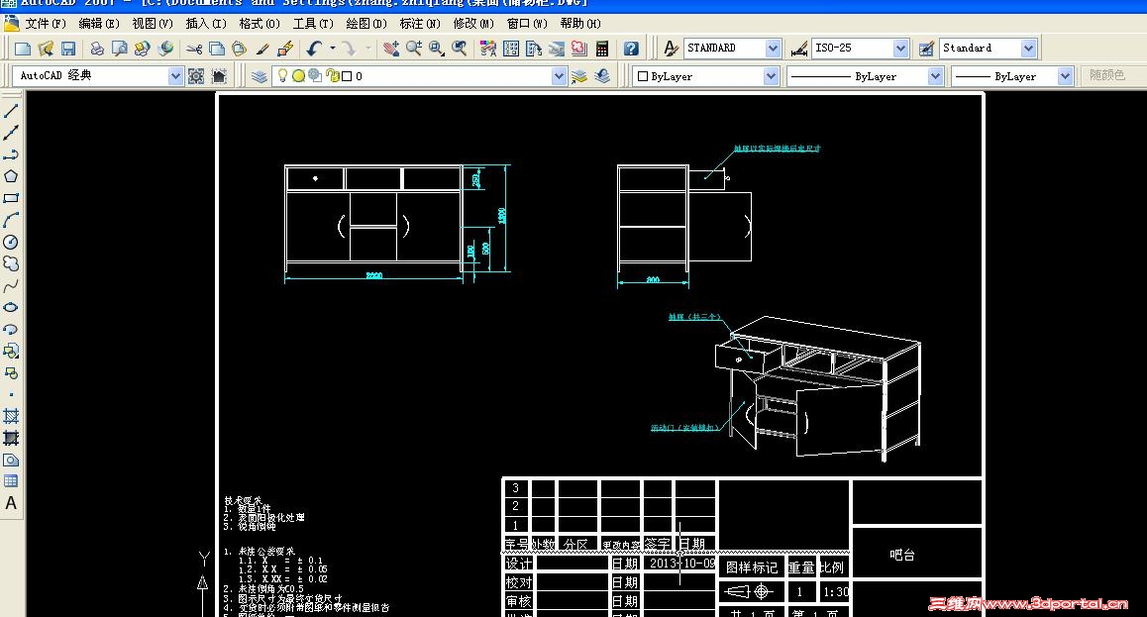Screen dimensions: 1147x617
Task: Expand the layer 0 dropdown list
Action: 559,76
